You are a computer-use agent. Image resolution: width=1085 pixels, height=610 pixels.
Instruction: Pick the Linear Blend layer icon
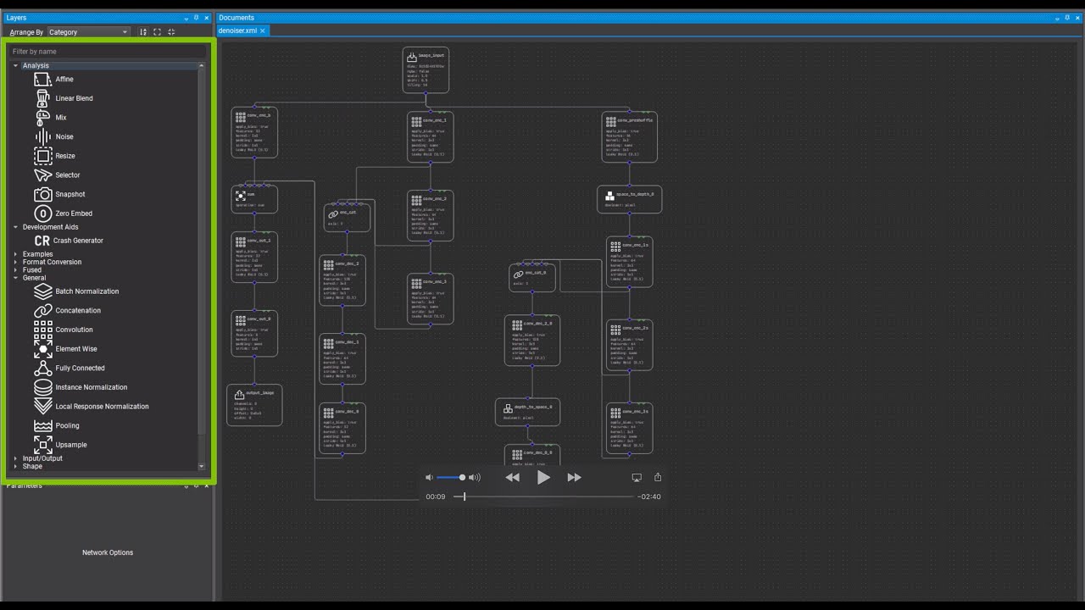[42, 98]
